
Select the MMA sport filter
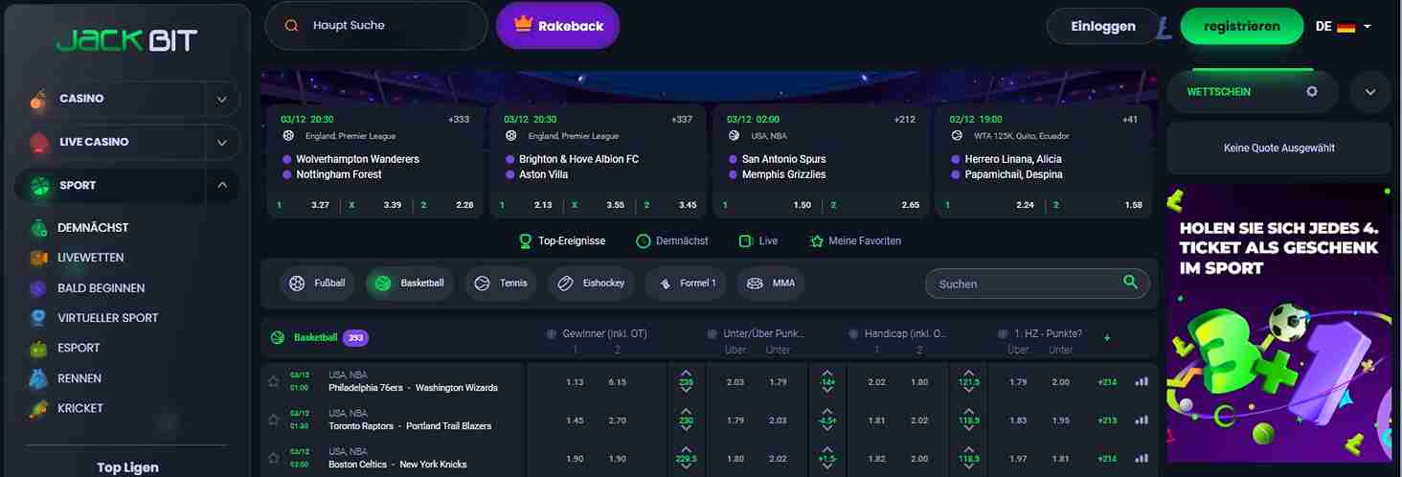coord(771,284)
